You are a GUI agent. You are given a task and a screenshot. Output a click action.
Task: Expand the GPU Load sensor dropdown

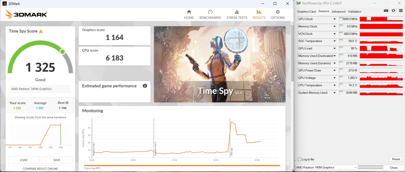[335, 49]
